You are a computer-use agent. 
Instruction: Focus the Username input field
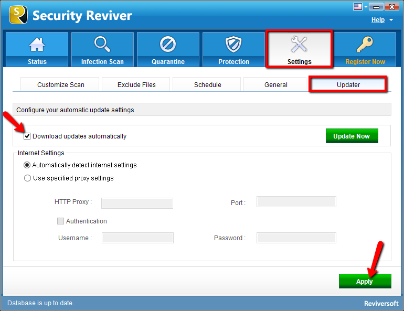click(x=137, y=238)
